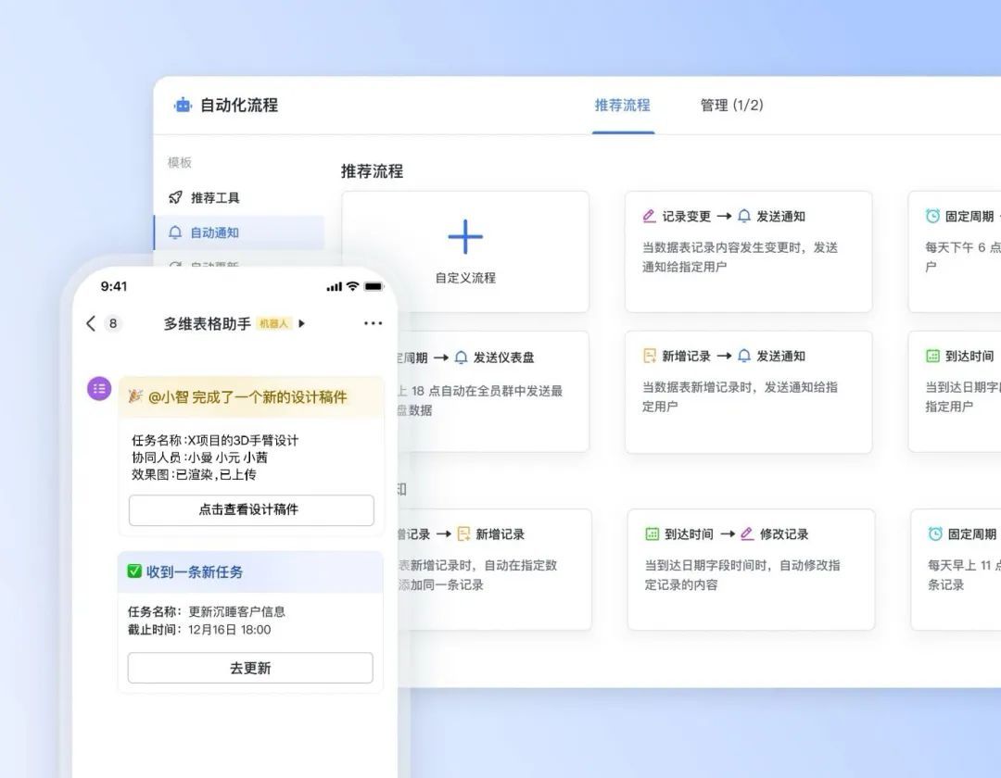Click the record icon beside 新增记录 bottom card

(463, 533)
